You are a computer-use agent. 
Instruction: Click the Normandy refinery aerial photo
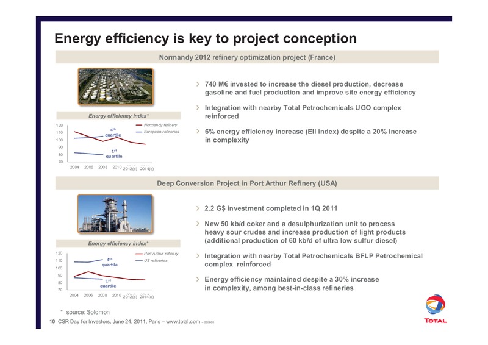pos(115,87)
